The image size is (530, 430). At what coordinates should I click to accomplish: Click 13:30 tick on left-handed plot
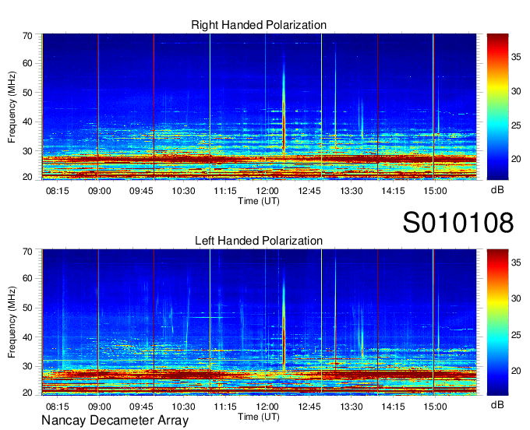pyautogui.click(x=352, y=407)
